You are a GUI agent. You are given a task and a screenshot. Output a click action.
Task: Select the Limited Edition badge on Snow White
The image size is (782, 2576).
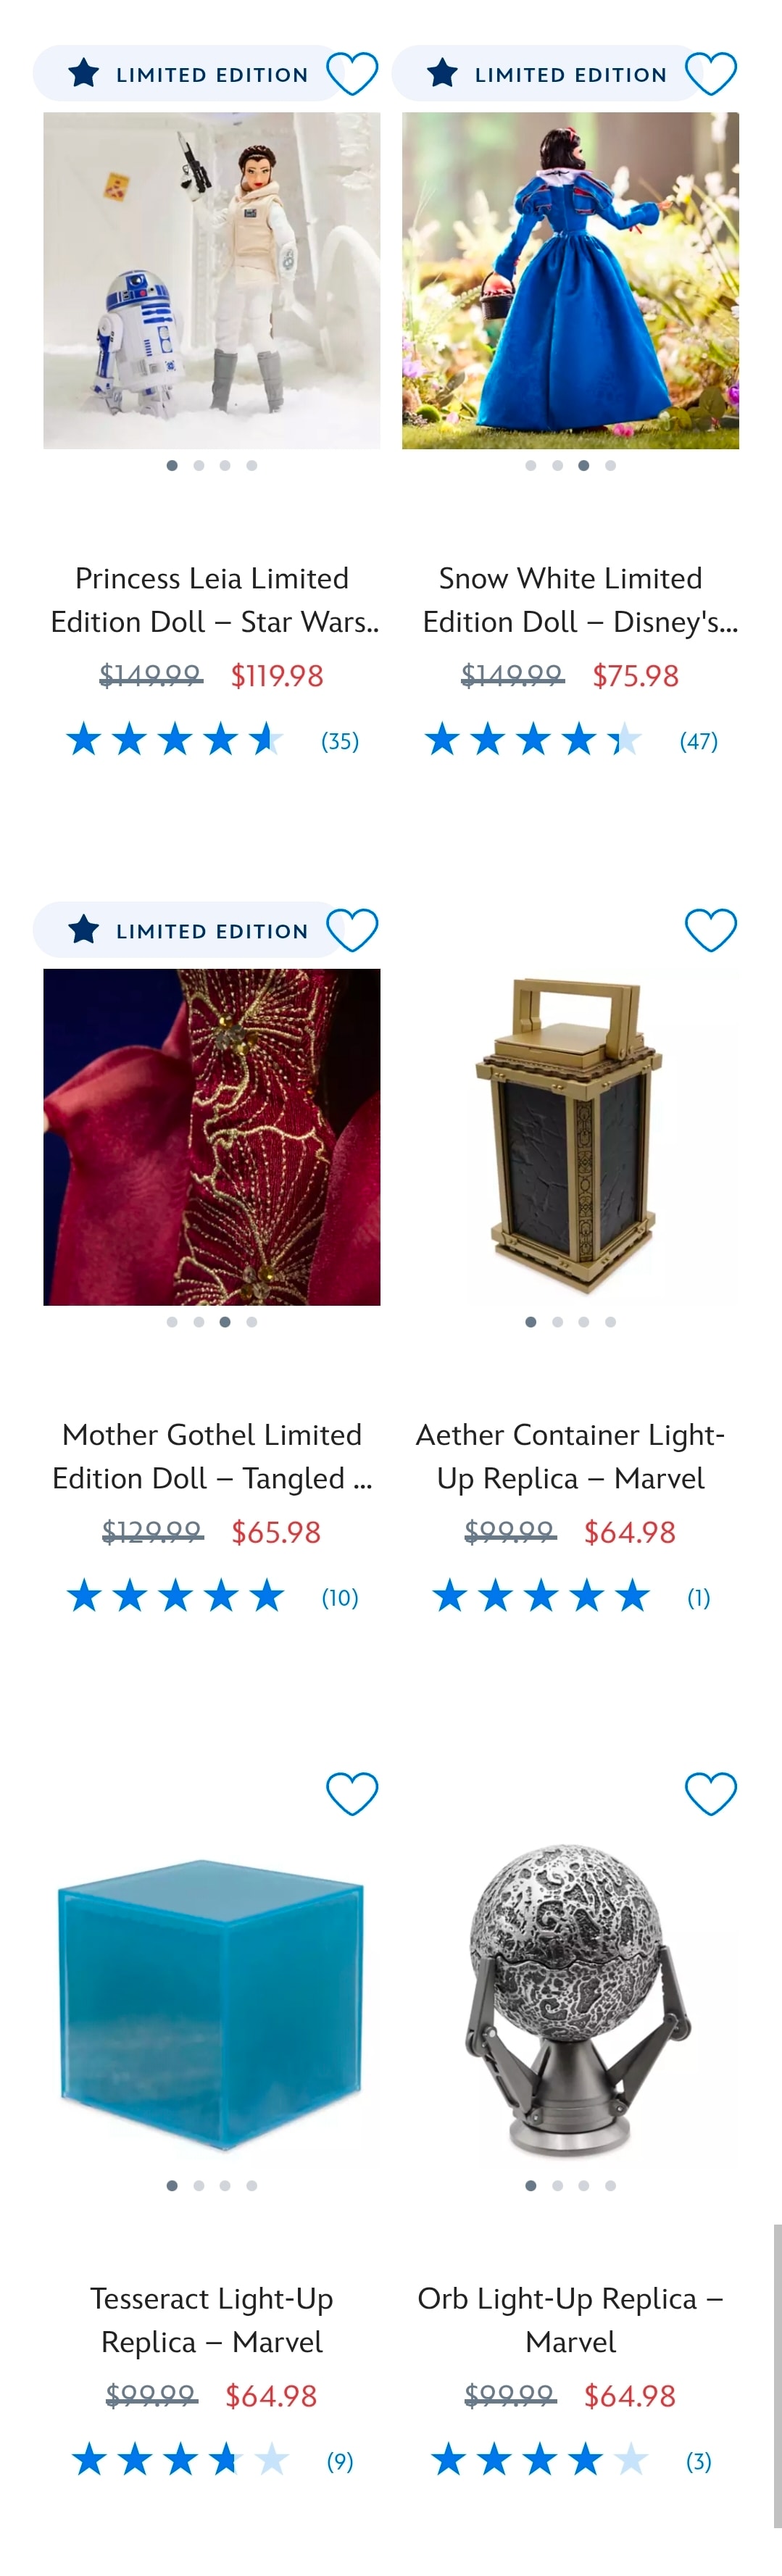point(546,74)
